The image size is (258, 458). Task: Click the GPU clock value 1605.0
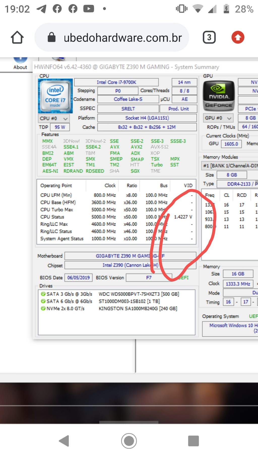click(231, 144)
